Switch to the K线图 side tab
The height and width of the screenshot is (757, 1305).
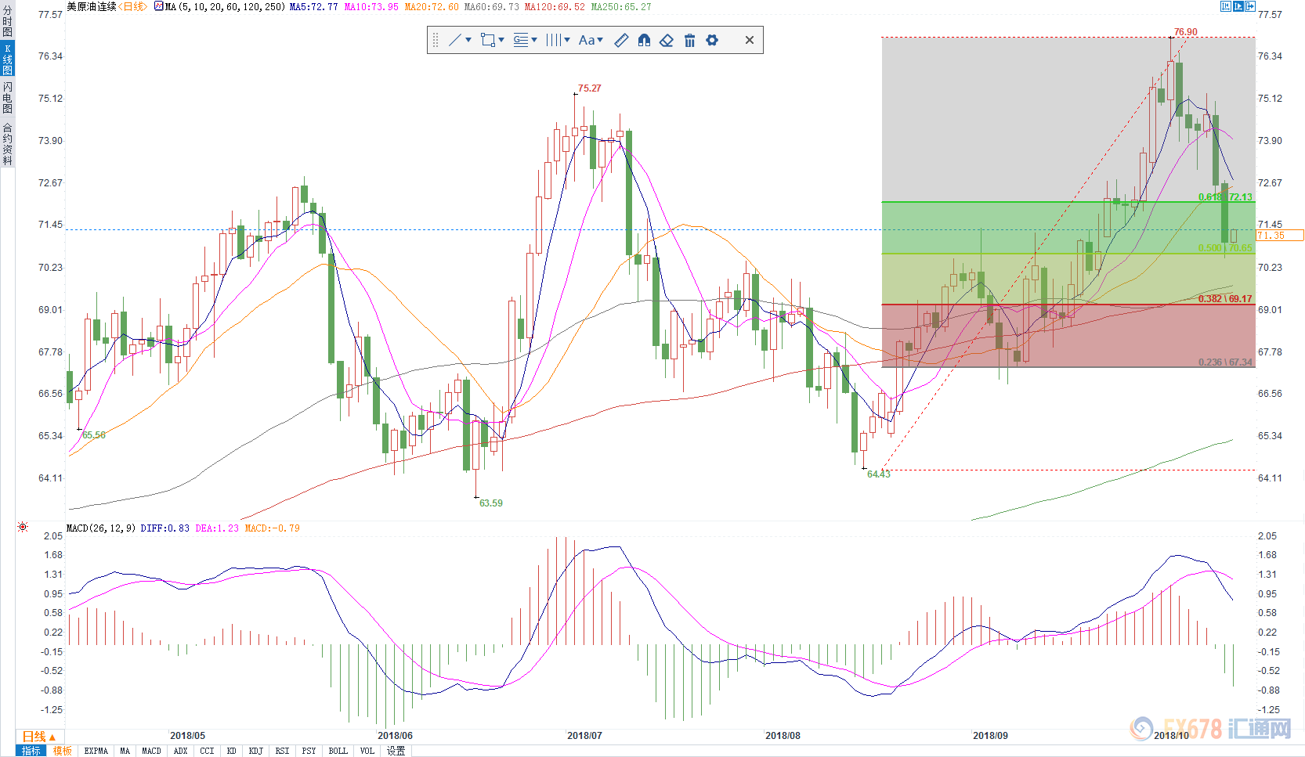pos(7,59)
